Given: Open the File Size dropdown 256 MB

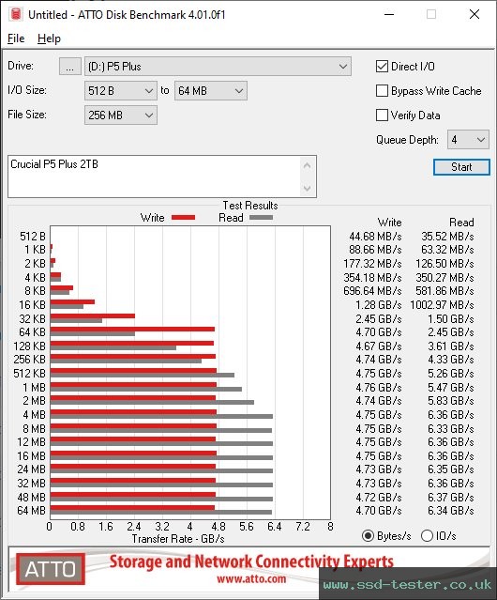Looking at the screenshot, I should (121, 115).
